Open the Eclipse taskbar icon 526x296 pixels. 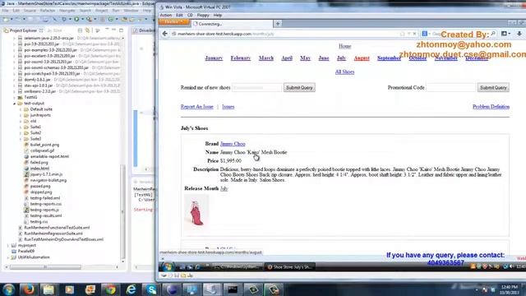coord(172,289)
